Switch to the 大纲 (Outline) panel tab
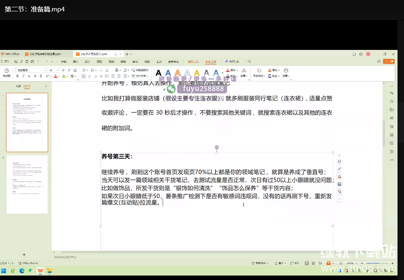Screen dimensions: 404x280 (18, 86)
